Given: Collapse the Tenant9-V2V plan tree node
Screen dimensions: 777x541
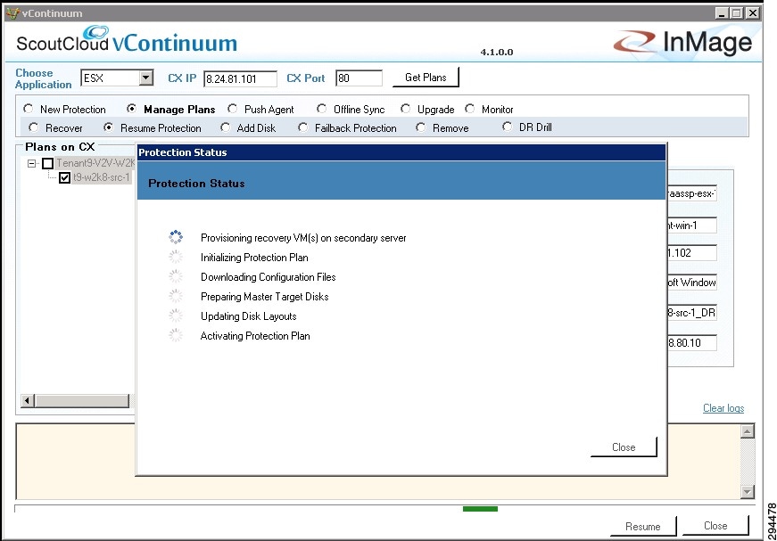Looking at the screenshot, I should [x=32, y=163].
